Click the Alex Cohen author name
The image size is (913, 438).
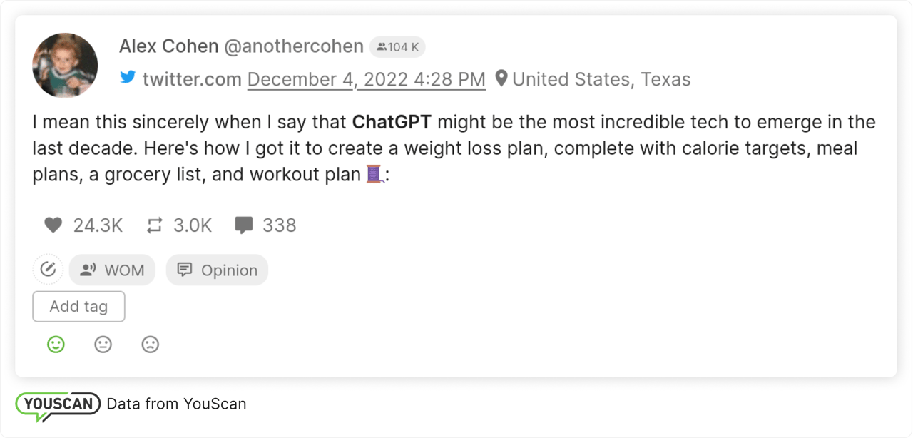coord(168,46)
